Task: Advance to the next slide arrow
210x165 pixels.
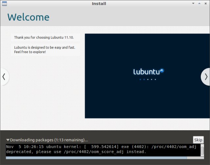Action: (x=206, y=77)
